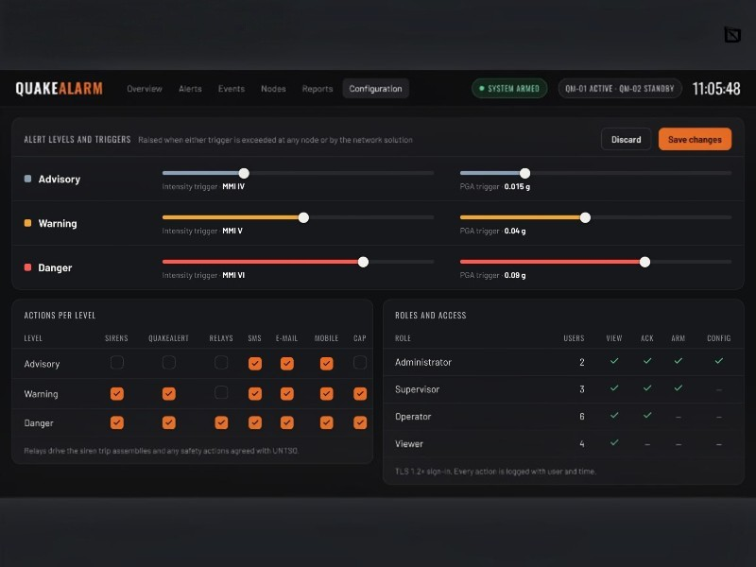Enable Sirens for Advisory level
756x567 pixels.
click(116, 363)
